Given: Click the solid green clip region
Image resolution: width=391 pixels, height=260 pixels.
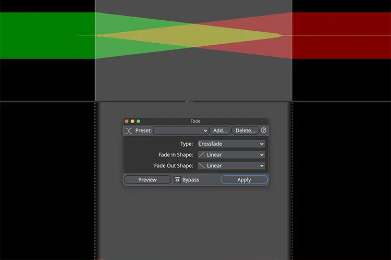Looking at the screenshot, I should pos(47,35).
